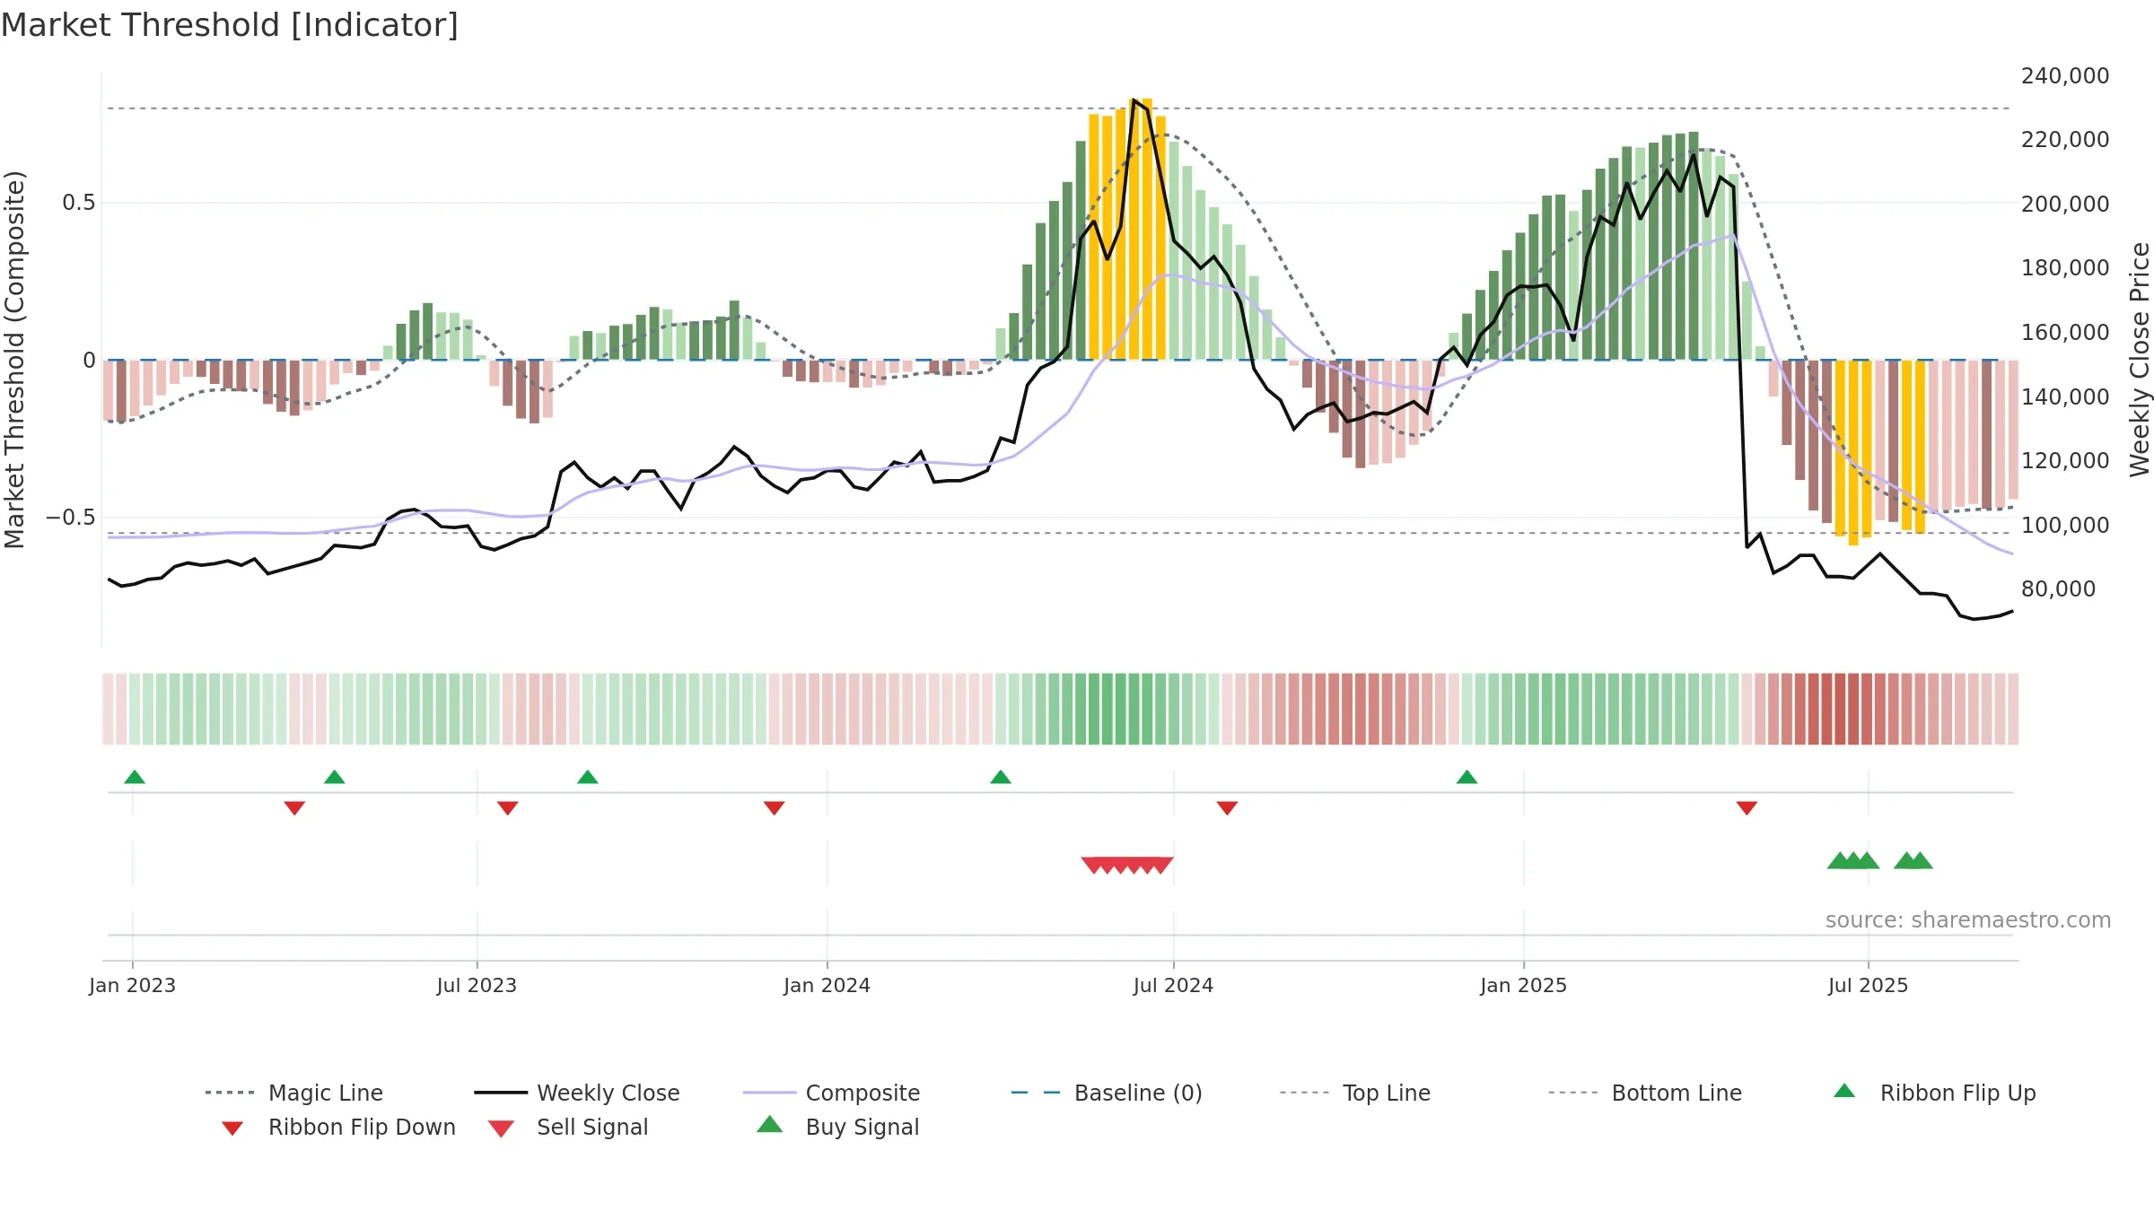2154x1211 pixels.
Task: Click the ribbon flip up marker near April 2024
Action: click(1001, 777)
